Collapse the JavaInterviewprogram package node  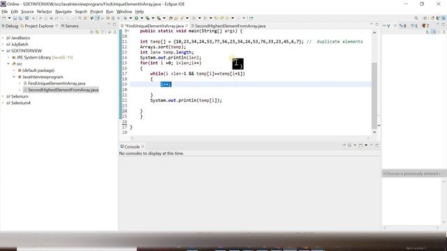pyautogui.click(x=14, y=77)
